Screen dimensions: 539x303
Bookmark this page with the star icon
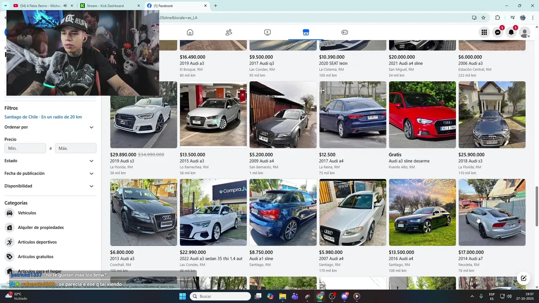point(483,18)
